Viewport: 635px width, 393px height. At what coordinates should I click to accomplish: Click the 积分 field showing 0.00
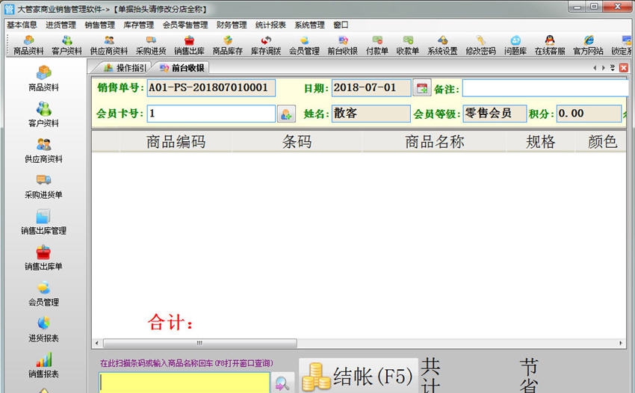pyautogui.click(x=589, y=114)
